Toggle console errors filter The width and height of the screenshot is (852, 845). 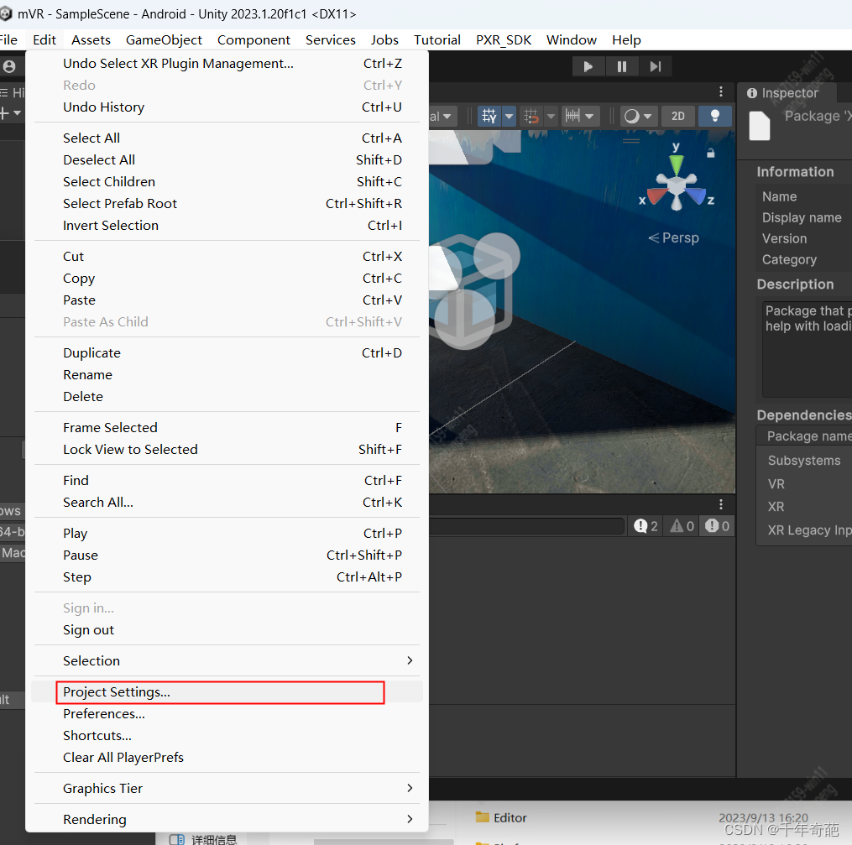pyautogui.click(x=717, y=526)
